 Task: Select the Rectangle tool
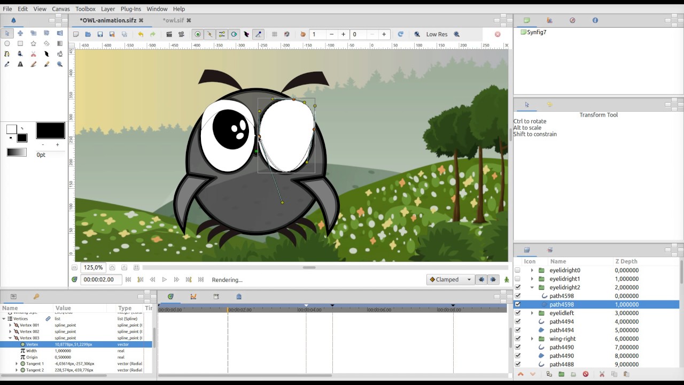click(20, 43)
